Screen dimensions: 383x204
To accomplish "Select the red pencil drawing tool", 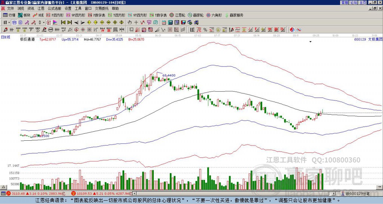I will (5, 30).
